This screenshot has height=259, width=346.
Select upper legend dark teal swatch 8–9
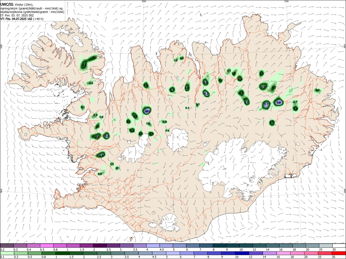(219, 246)
